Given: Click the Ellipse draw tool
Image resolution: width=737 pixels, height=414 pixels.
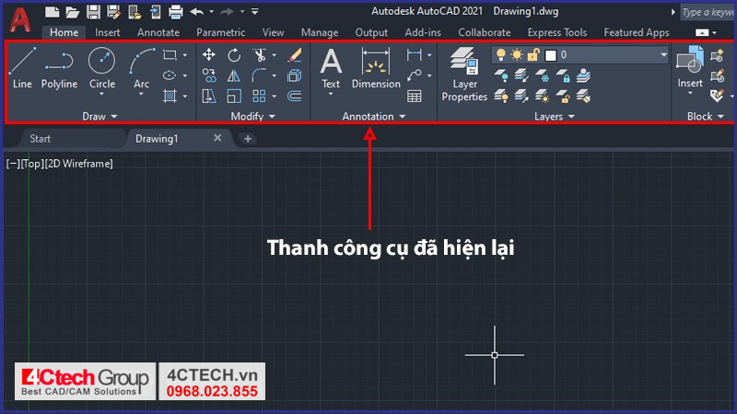Looking at the screenshot, I should (170, 75).
